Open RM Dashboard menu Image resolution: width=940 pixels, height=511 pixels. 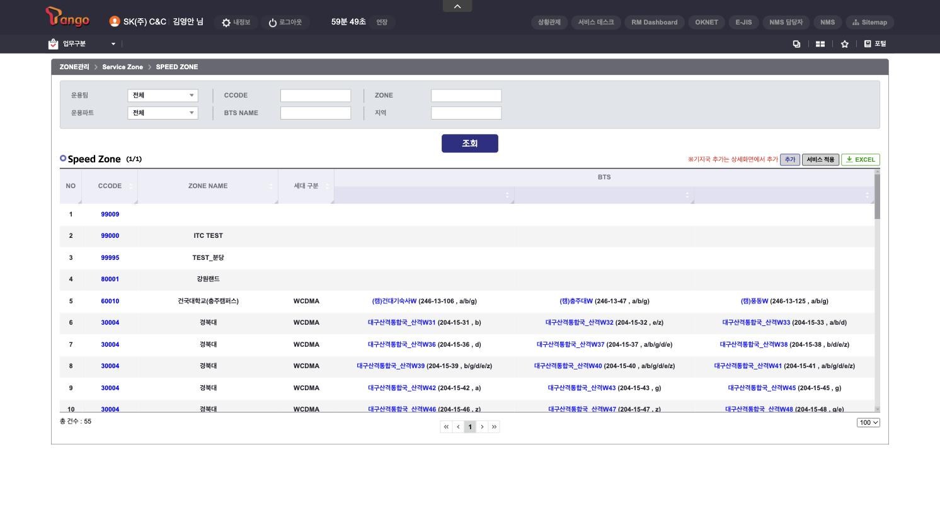[x=655, y=22]
